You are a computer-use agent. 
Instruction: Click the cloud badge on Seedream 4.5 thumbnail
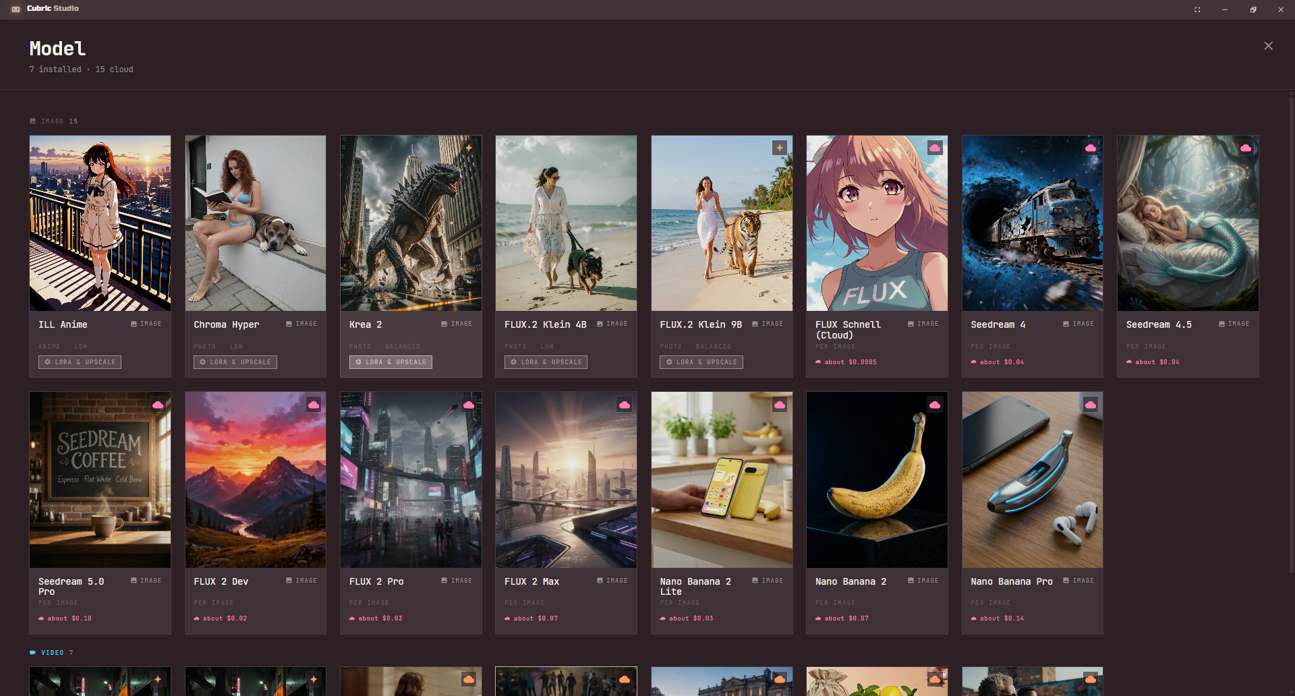pos(1246,148)
